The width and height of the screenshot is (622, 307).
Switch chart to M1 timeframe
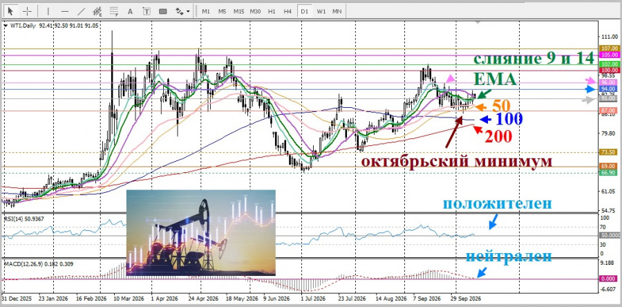coord(206,11)
